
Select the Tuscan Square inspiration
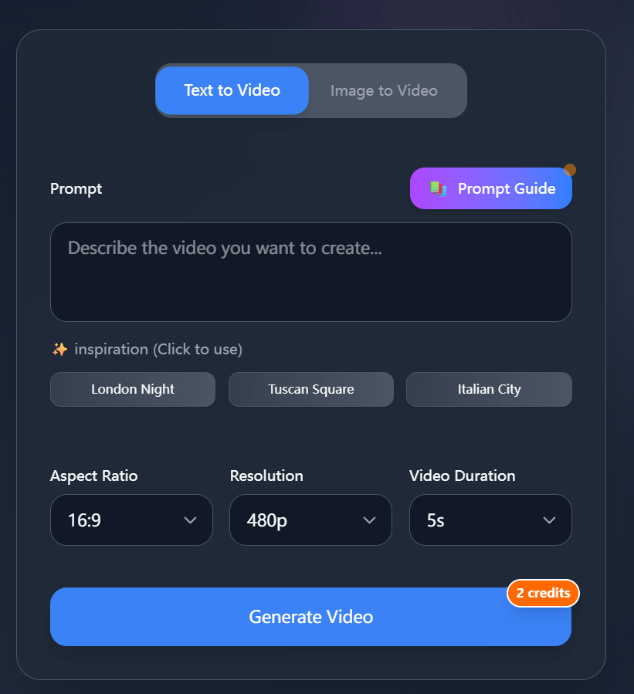click(310, 389)
